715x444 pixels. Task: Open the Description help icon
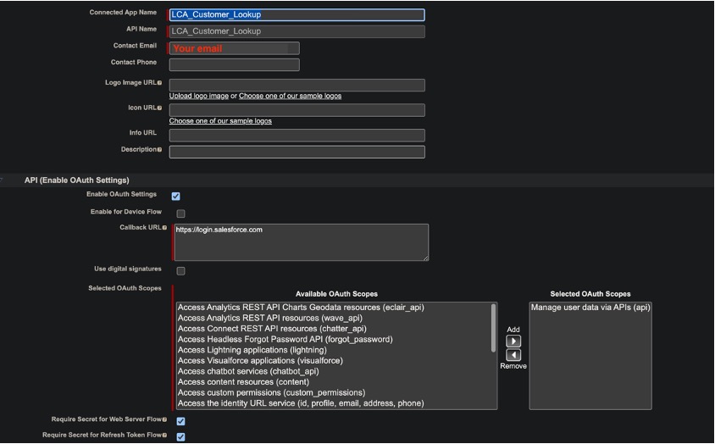tap(159, 150)
